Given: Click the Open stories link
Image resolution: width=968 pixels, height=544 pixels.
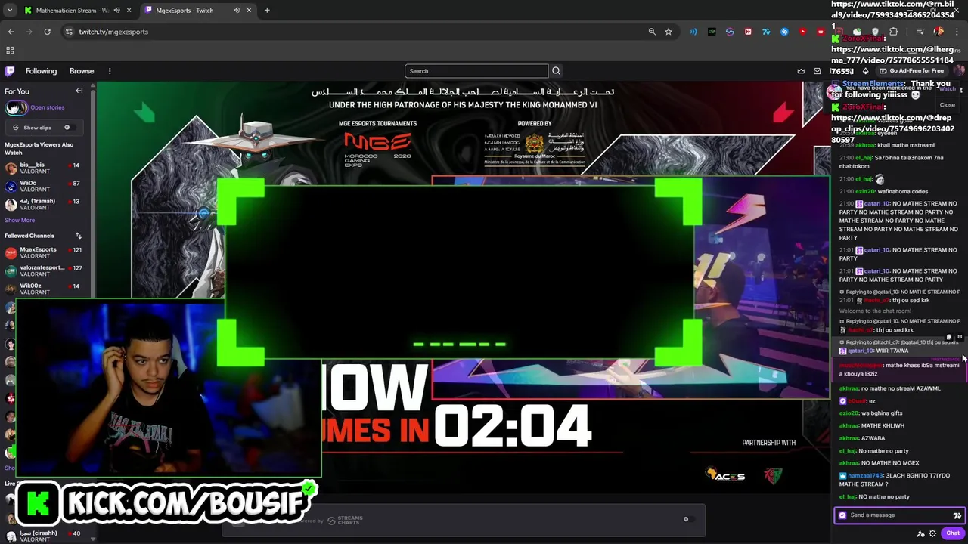Looking at the screenshot, I should coord(47,107).
